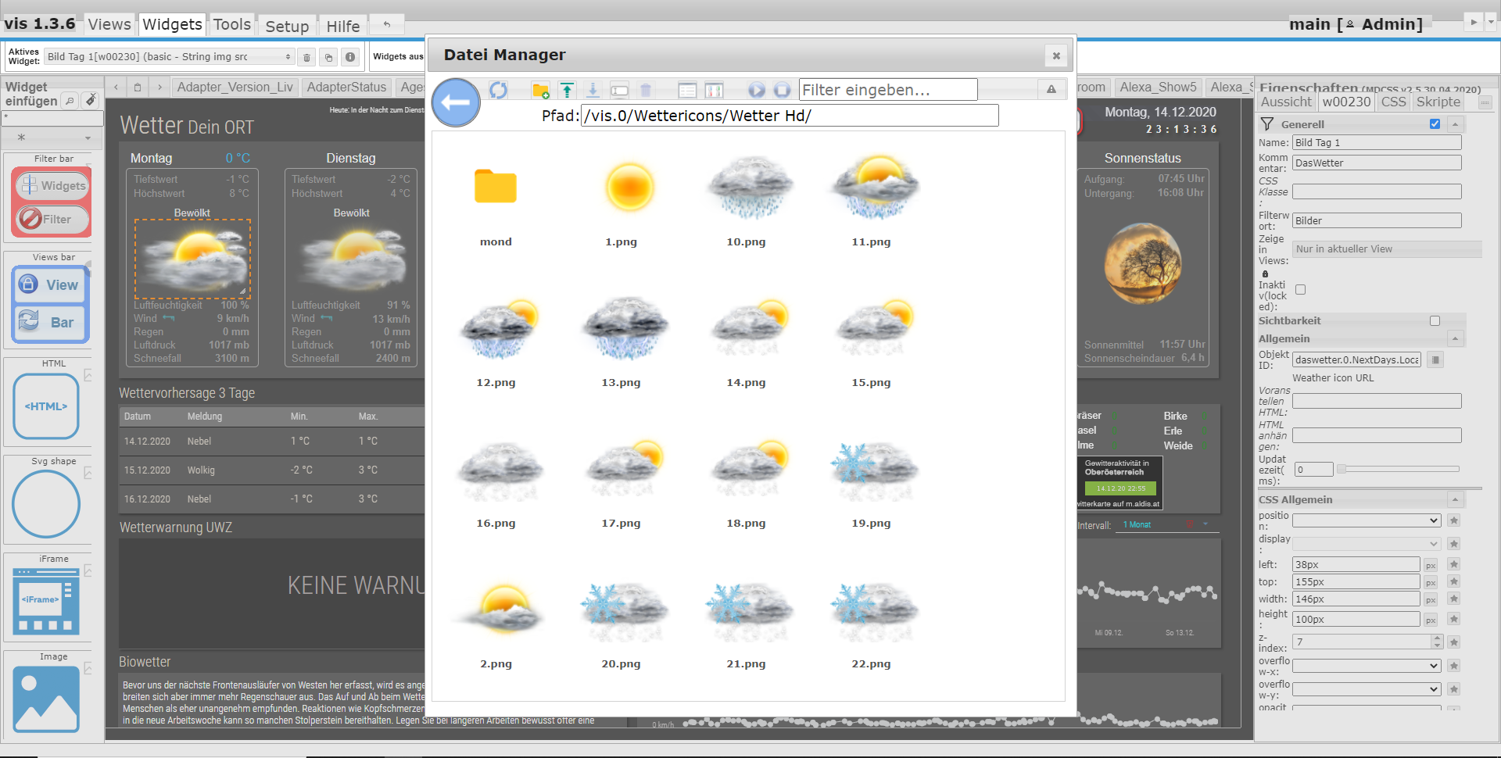This screenshot has width=1501, height=758.
Task: Copy the active widget with the duplicate icon
Action: pos(329,57)
